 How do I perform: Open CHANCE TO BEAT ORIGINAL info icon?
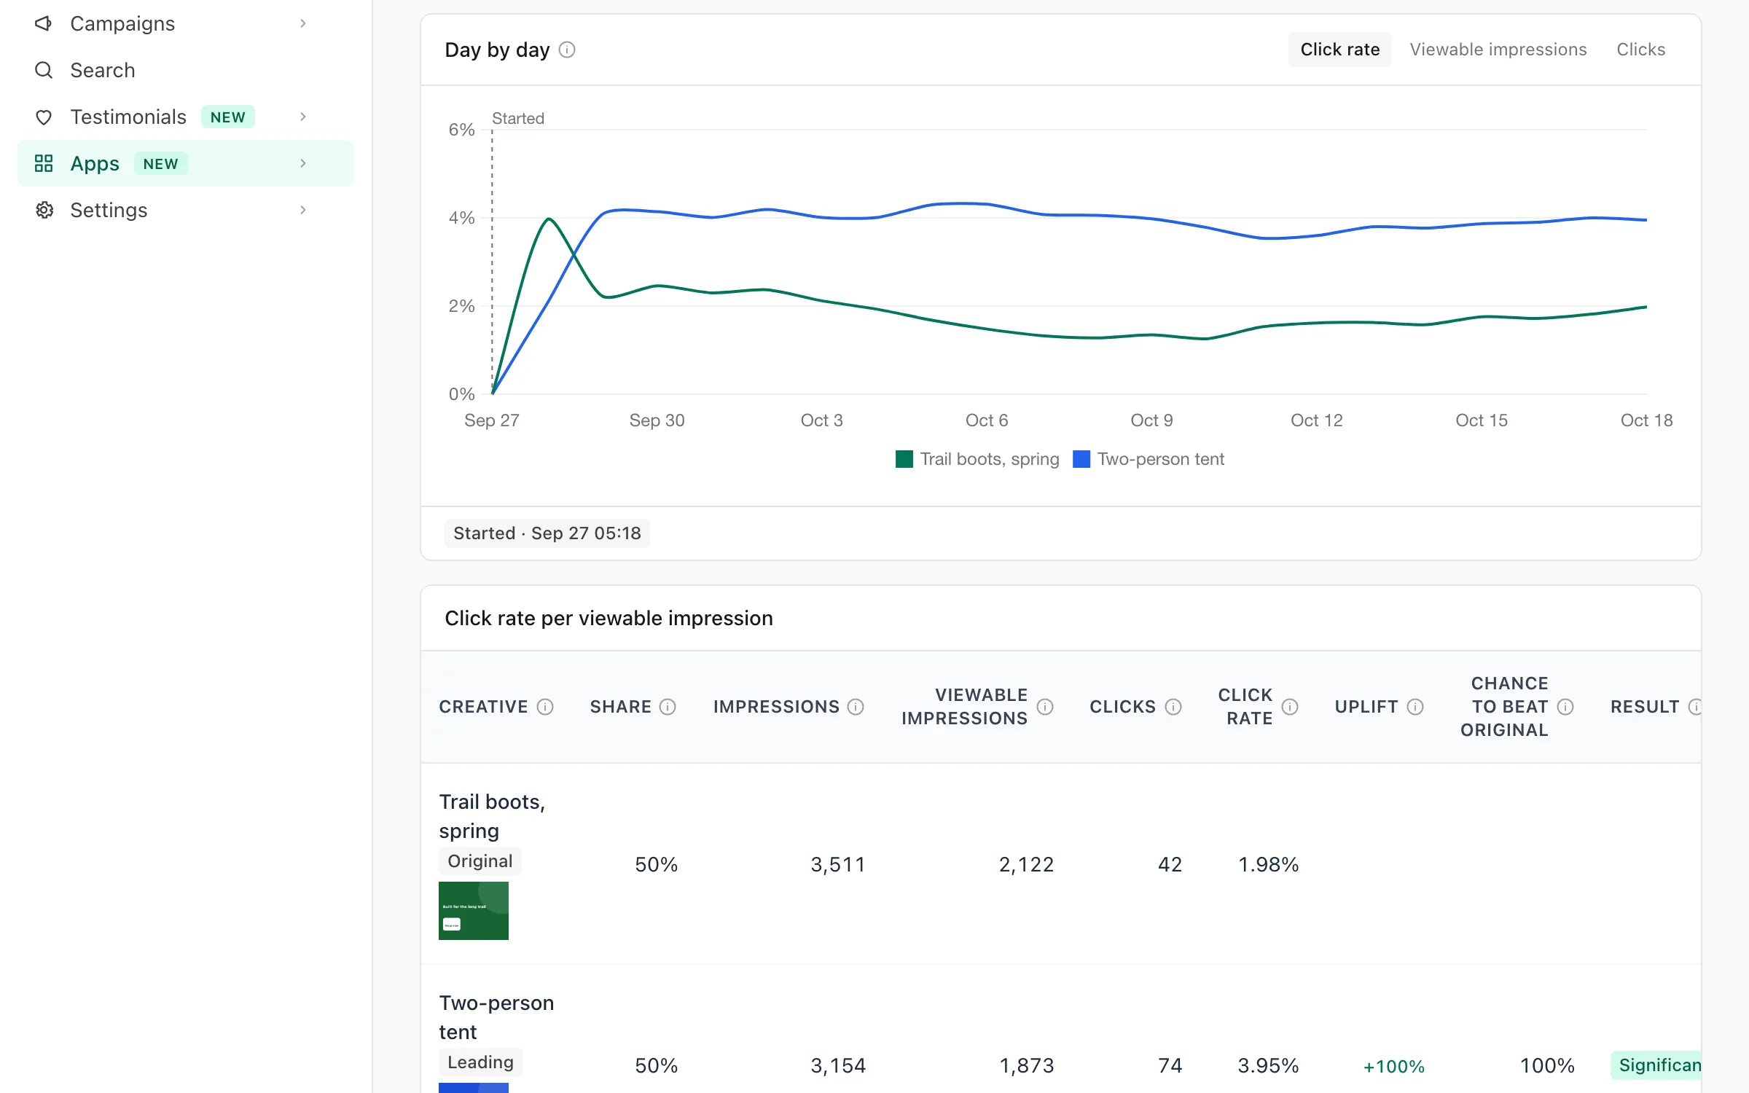[x=1565, y=707]
